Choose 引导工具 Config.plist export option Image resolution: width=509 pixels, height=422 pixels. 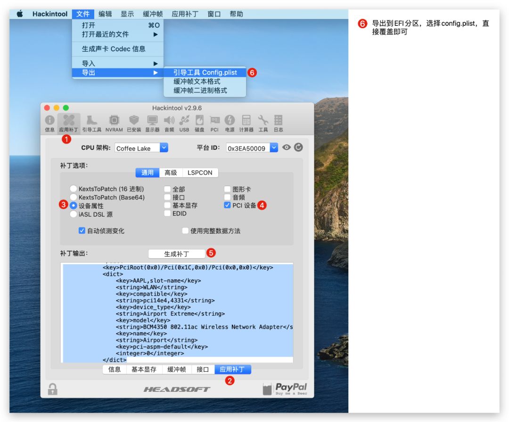tap(205, 73)
